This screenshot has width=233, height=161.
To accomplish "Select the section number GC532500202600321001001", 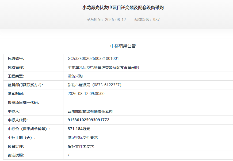I will (x=93, y=59).
